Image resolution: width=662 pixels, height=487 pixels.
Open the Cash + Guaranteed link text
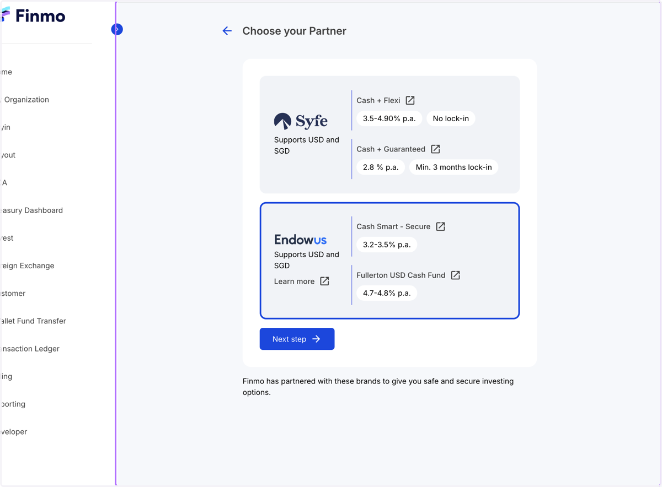coord(391,149)
